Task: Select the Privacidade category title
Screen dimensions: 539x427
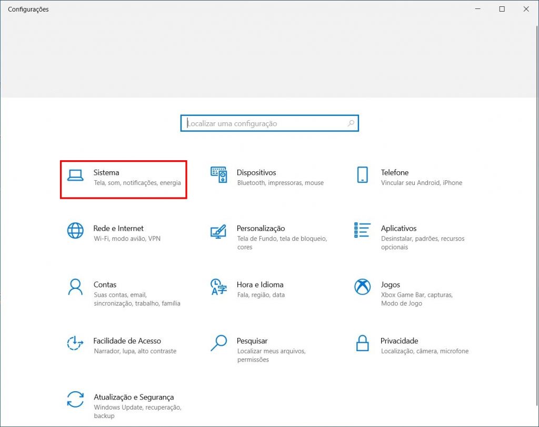Action: 400,341
